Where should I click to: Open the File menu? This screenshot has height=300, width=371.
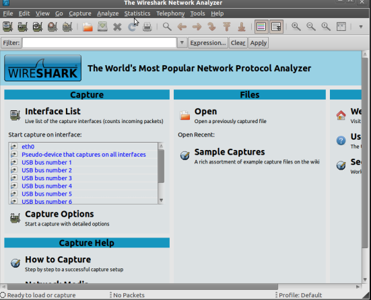[x=8, y=13]
